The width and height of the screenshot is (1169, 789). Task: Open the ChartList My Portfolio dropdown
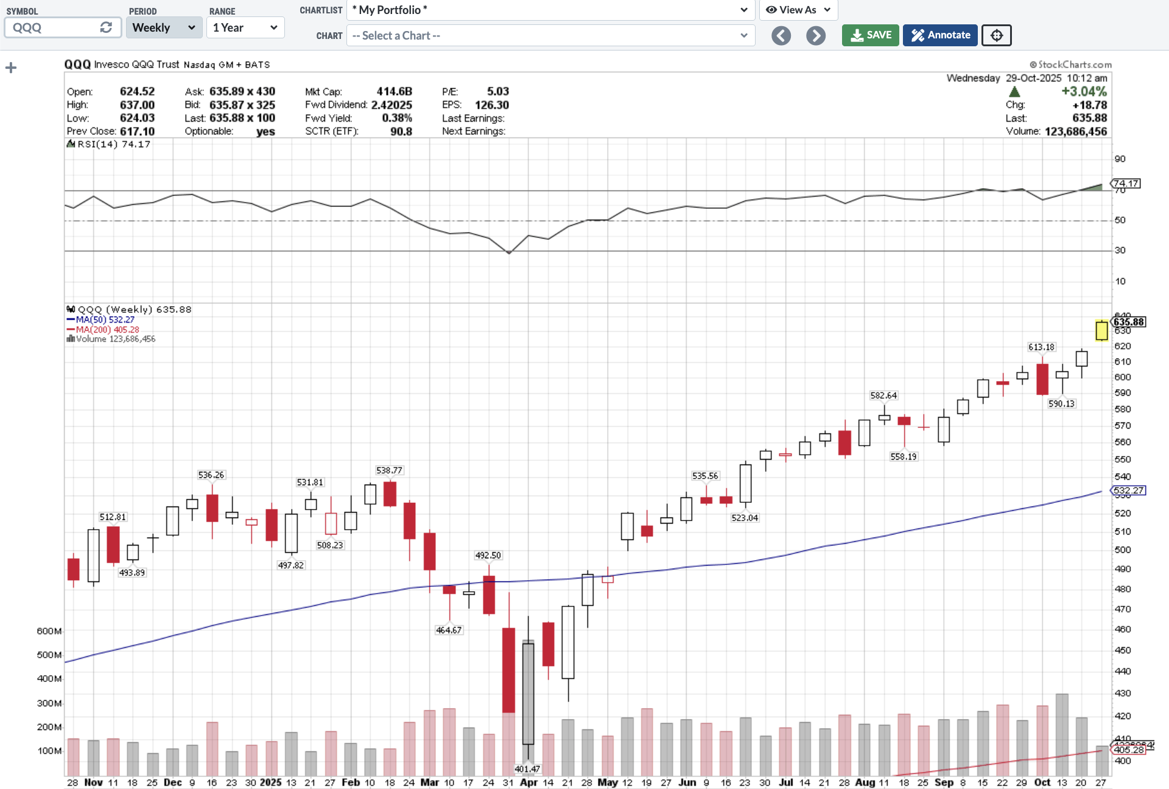tap(550, 10)
